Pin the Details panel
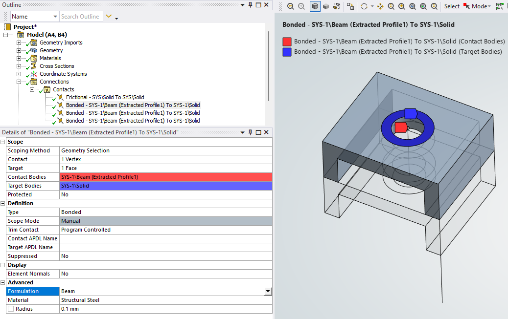 point(251,132)
